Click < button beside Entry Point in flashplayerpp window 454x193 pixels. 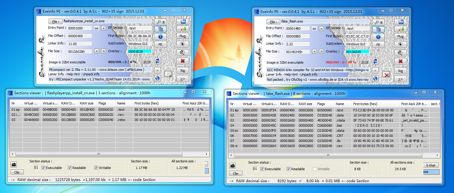[103, 28]
